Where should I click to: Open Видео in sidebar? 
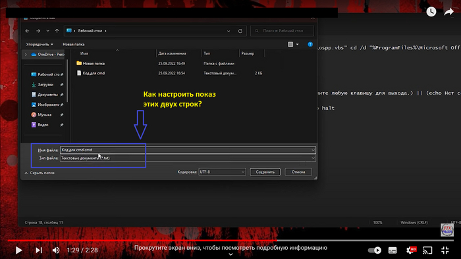pos(47,125)
